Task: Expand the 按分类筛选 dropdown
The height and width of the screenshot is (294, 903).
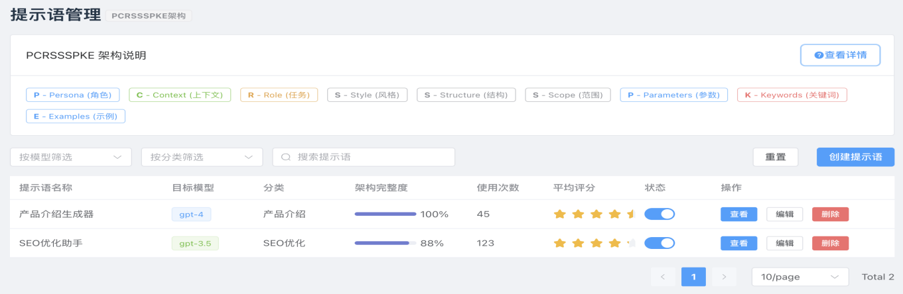Action: coord(202,158)
